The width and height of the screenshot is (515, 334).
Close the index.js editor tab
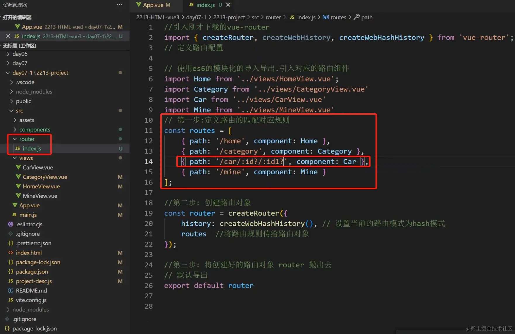[228, 5]
